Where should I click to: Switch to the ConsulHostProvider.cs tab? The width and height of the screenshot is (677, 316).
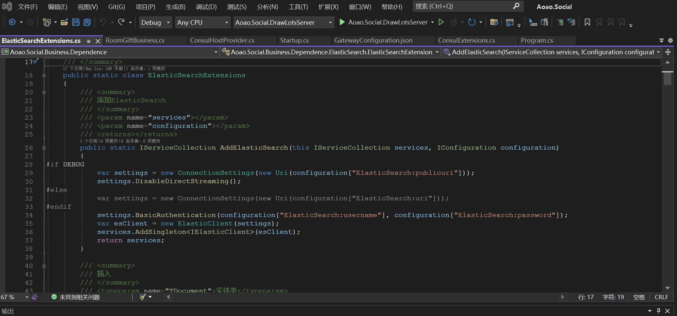point(222,40)
